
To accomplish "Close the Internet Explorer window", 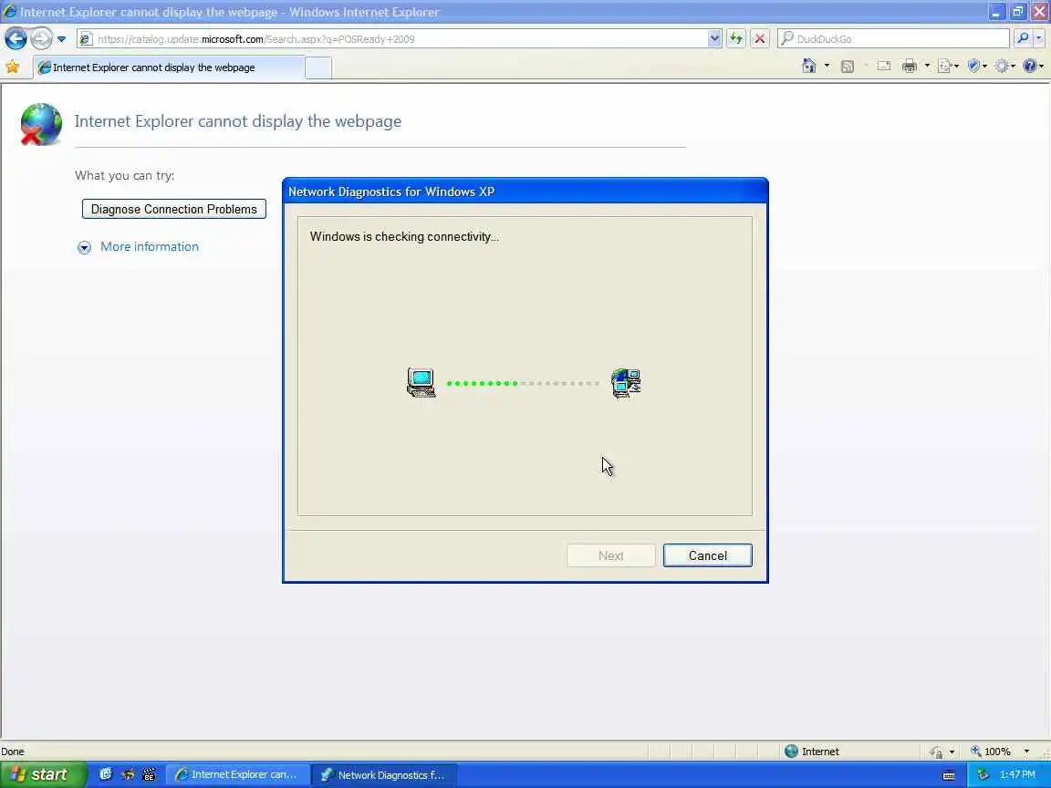I will click(x=1040, y=11).
